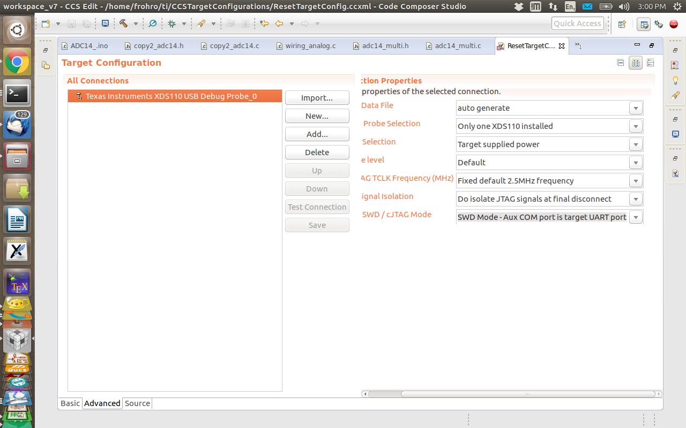
Task: Launch Google Chrome from the dock
Action: (x=17, y=63)
